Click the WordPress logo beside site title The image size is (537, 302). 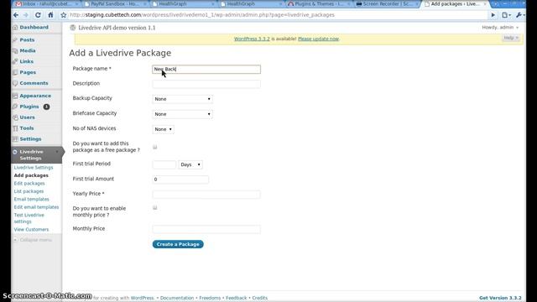[73, 28]
